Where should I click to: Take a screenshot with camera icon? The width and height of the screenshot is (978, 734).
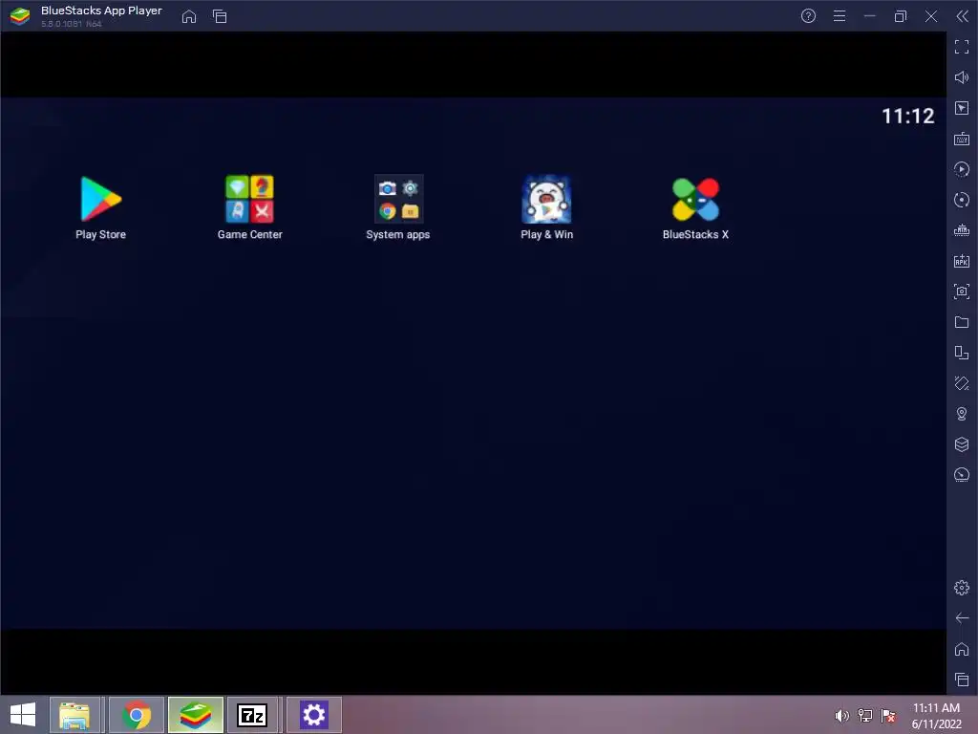click(962, 291)
